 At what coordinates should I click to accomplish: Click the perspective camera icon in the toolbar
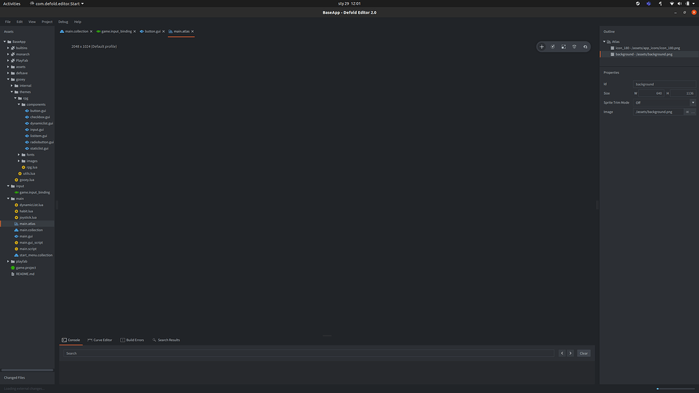click(x=585, y=46)
